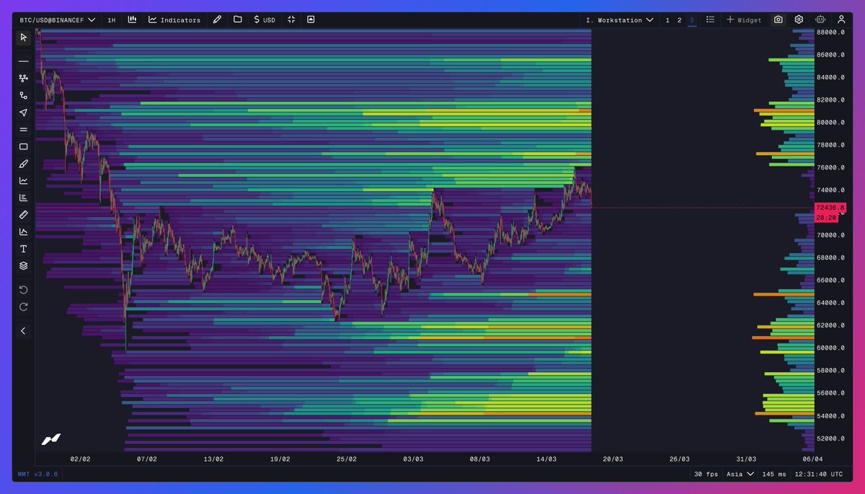Click the 145 ms latency indicator

(773, 474)
